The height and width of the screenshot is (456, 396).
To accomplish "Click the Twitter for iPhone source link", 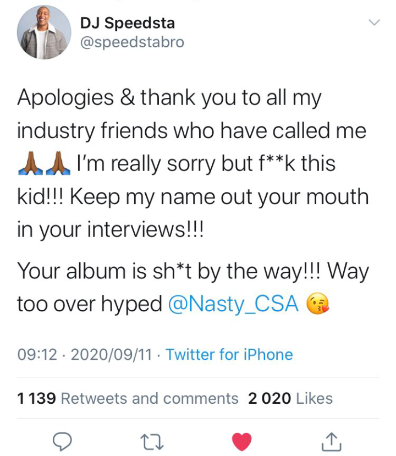I will point(229,354).
